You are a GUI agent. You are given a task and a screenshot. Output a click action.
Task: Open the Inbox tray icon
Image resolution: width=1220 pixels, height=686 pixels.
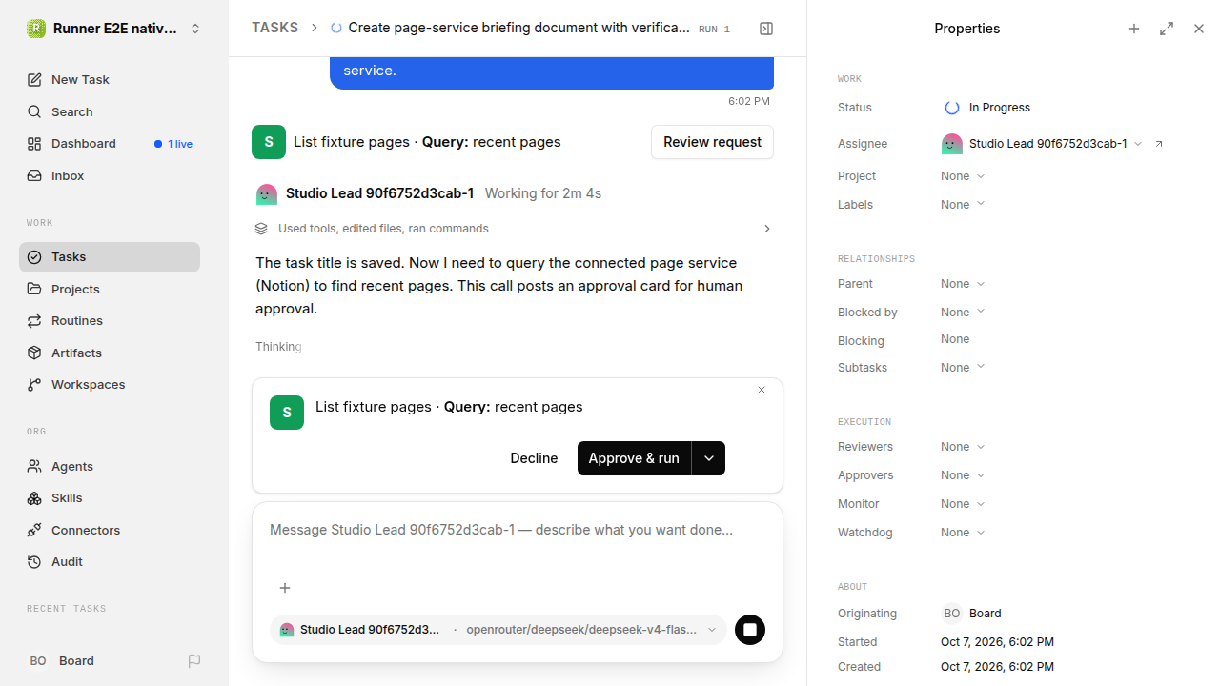[x=34, y=176]
